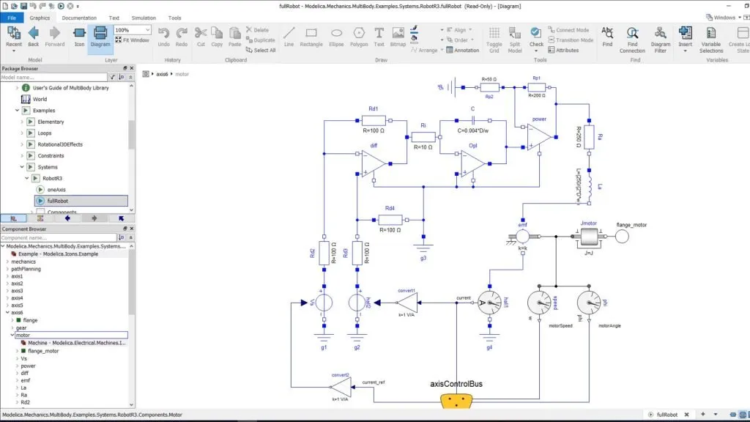Viewport: 750px width, 422px height.
Task: Click the Back navigation arrow
Action: pos(34,36)
